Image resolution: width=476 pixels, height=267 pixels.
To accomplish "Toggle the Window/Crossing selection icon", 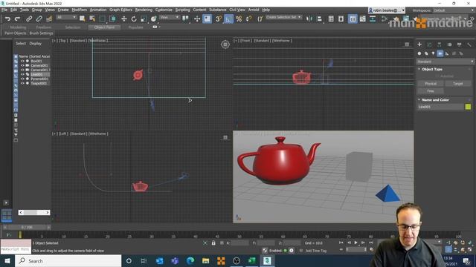I will pos(112,19).
